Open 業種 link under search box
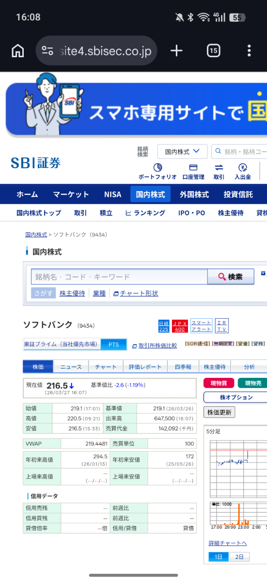 99,293
